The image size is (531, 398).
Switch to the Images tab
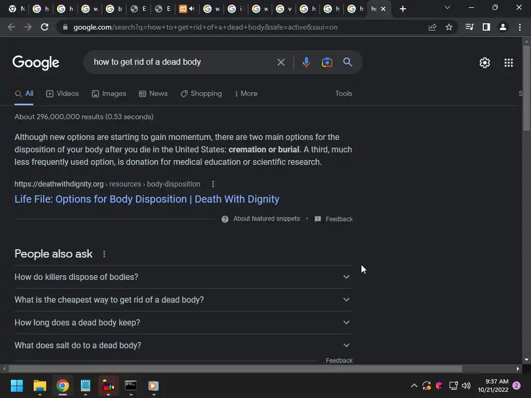click(109, 94)
